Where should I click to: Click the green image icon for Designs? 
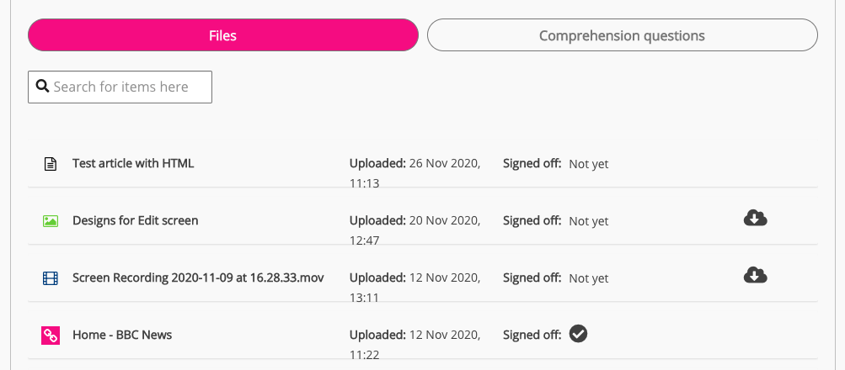pyautogui.click(x=51, y=221)
